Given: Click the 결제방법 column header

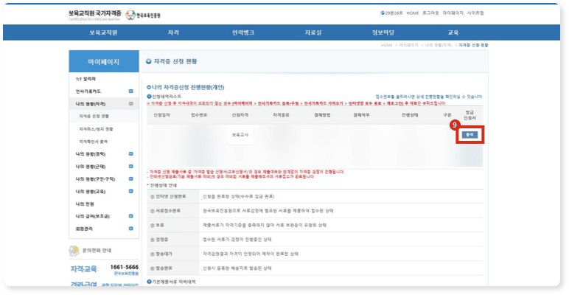Looking at the screenshot, I should point(322,115).
